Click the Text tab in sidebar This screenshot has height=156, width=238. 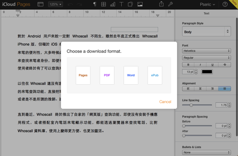(206, 13)
